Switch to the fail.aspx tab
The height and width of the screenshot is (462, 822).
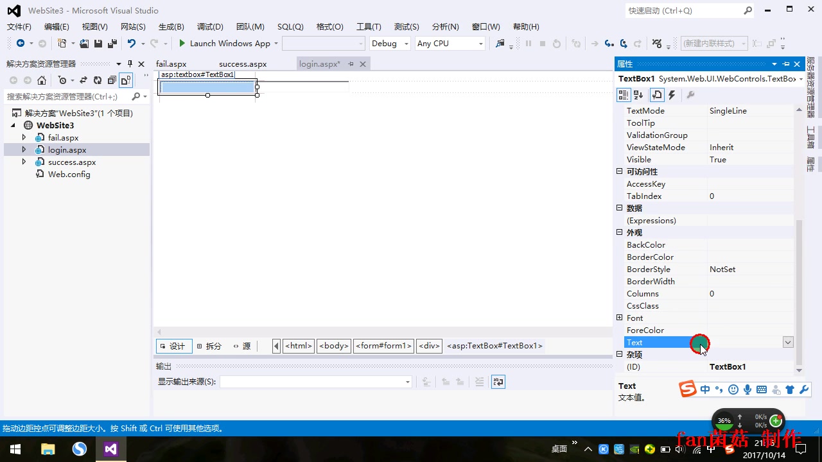pos(171,64)
